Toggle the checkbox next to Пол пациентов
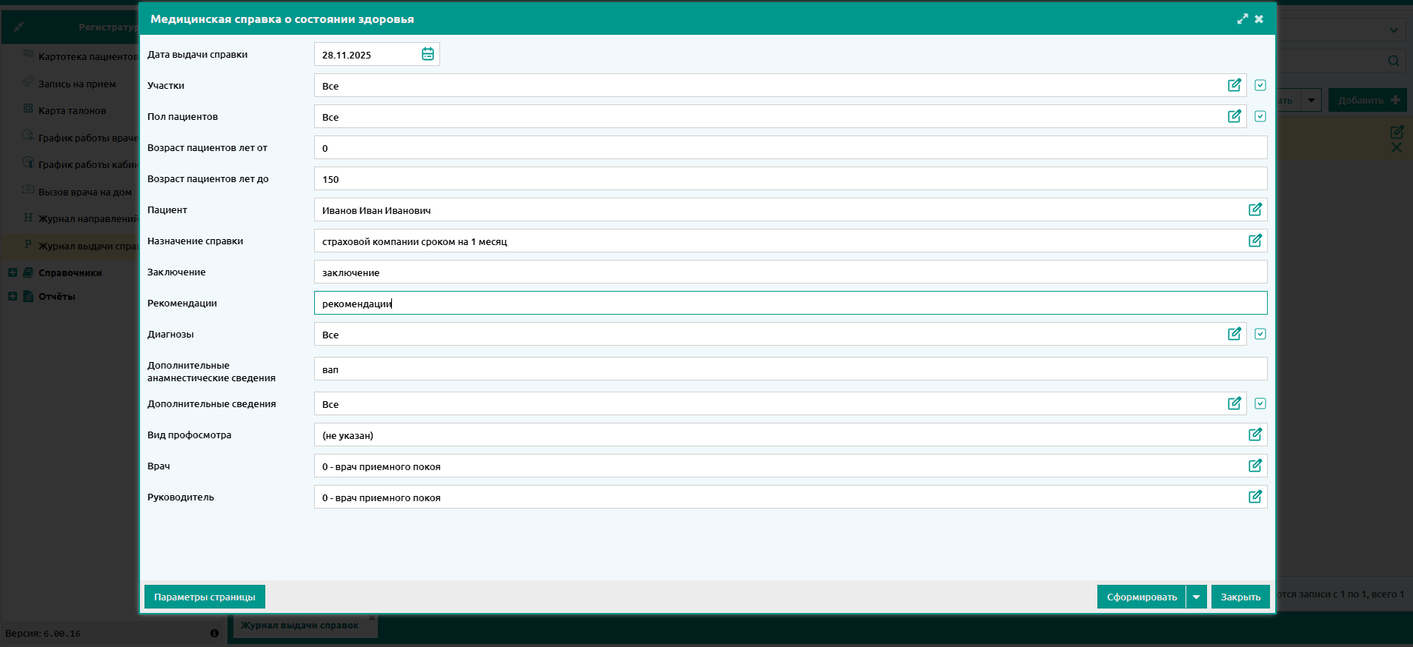The width and height of the screenshot is (1413, 647). (1260, 116)
